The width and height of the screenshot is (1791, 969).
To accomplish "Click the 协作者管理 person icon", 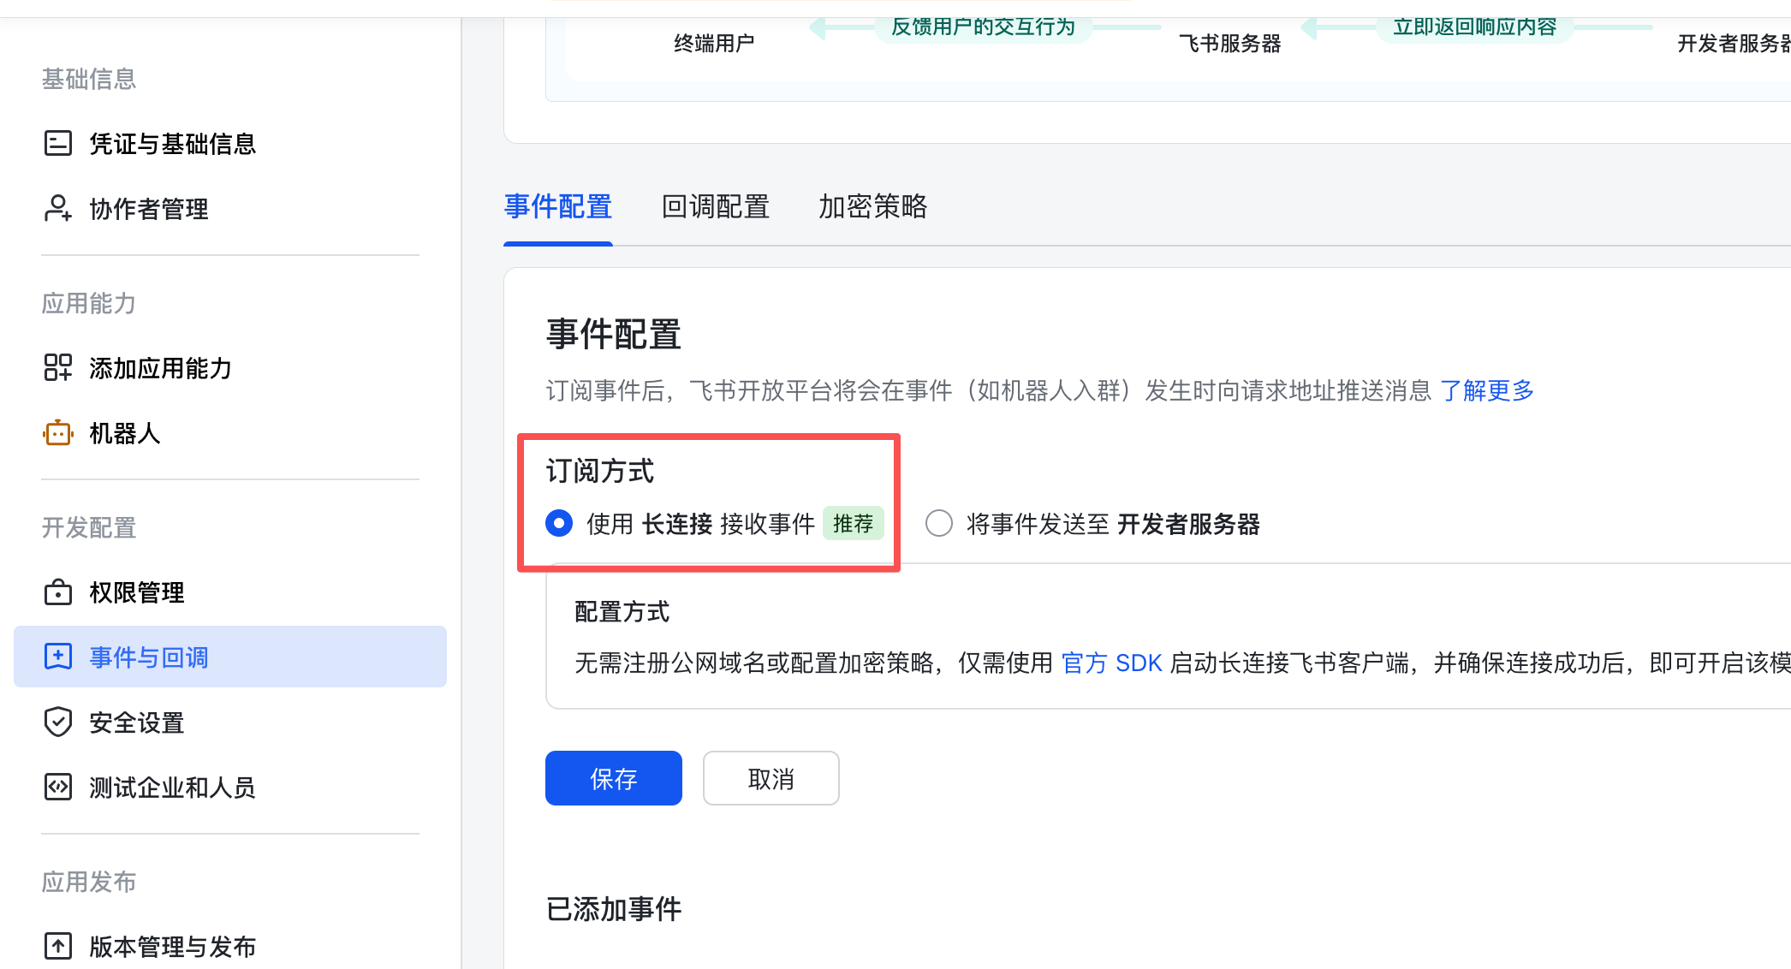I will (x=57, y=208).
